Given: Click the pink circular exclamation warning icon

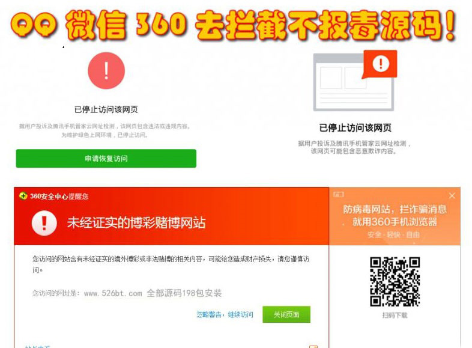Looking at the screenshot, I should [x=106, y=71].
